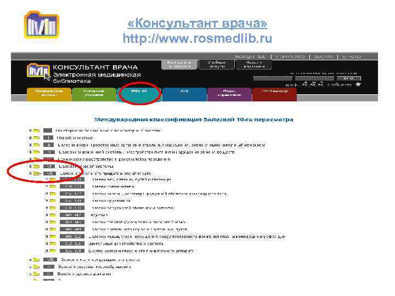395x296 pixels.
Task: Click the decrease font size A- icon
Action: (321, 84)
